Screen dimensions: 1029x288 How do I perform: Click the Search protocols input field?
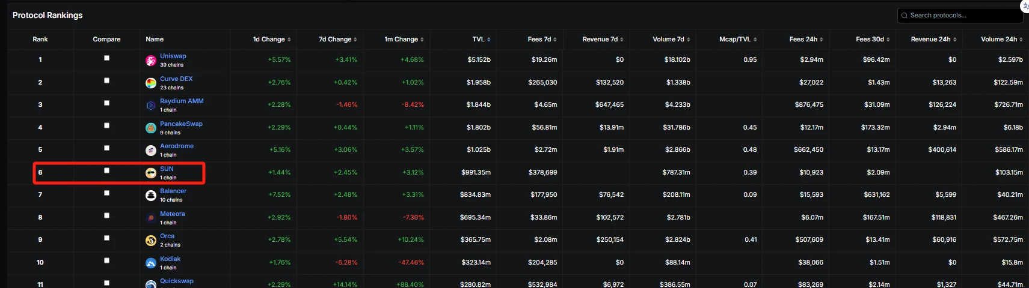pos(959,15)
